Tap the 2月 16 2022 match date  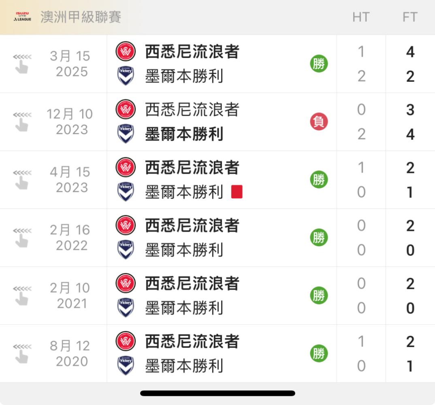pyautogui.click(x=70, y=238)
